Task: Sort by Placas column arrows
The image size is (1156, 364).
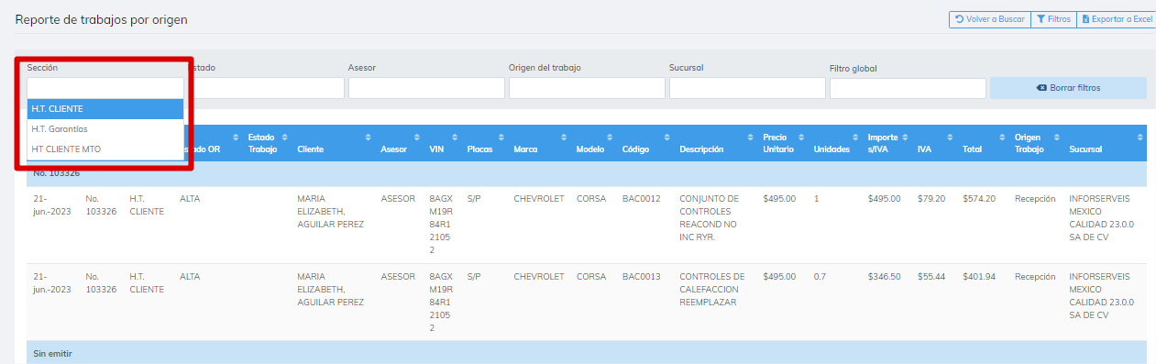Action: coord(501,138)
